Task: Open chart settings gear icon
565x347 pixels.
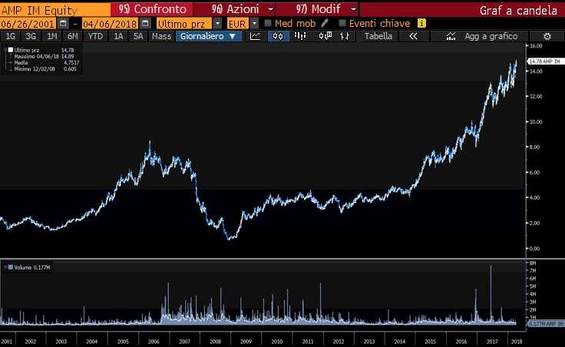Action: pos(547,36)
